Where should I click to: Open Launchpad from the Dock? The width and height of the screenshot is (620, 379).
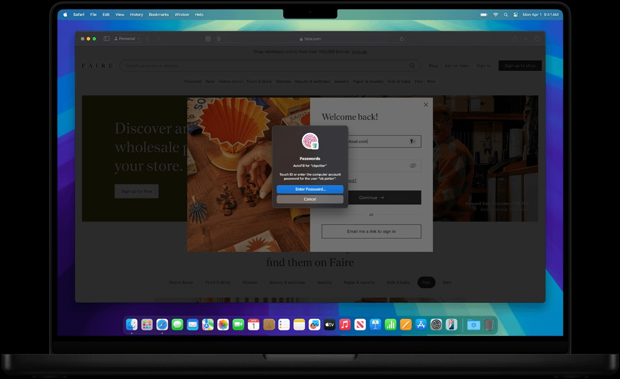tap(147, 325)
